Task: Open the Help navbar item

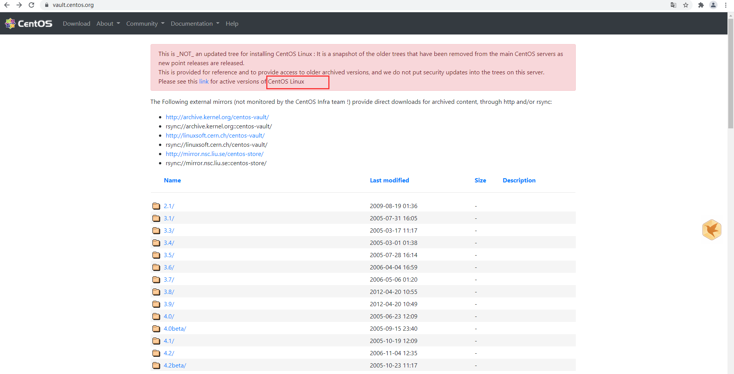Action: pyautogui.click(x=232, y=23)
